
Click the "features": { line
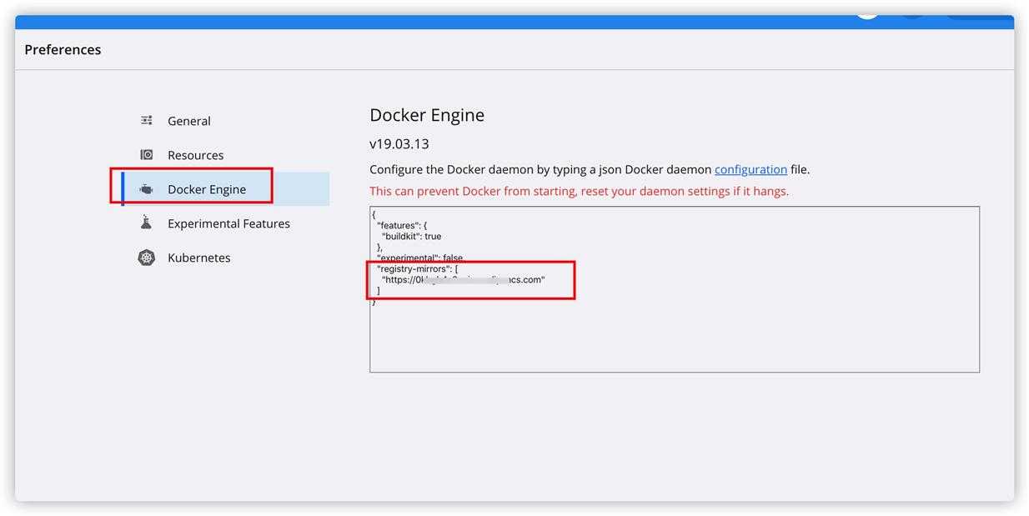[x=402, y=226]
